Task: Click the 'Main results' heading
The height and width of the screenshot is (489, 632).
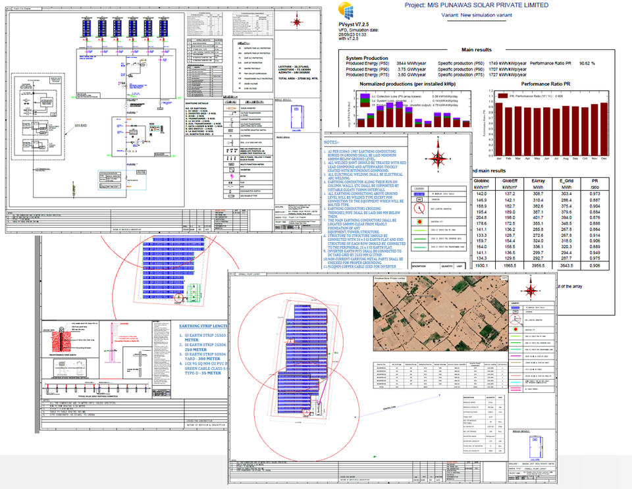Action: [x=477, y=49]
